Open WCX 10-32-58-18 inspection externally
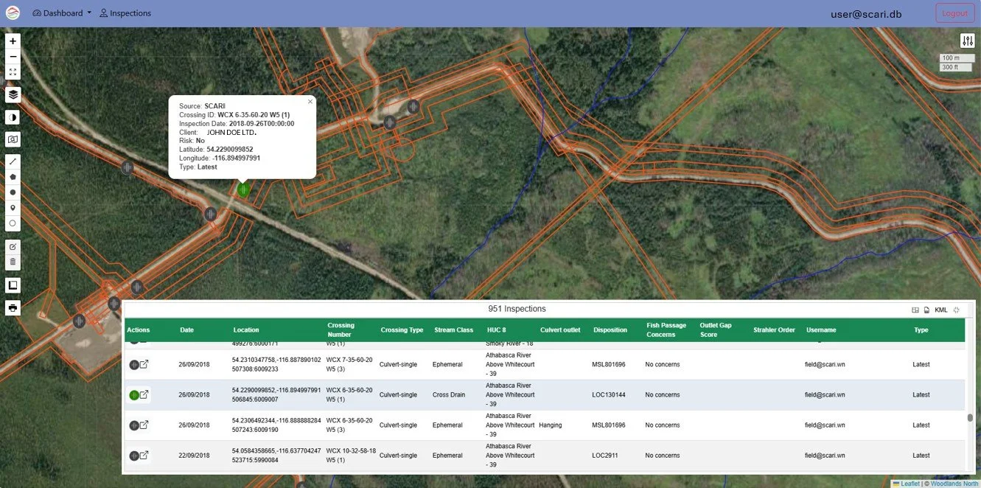981x488 pixels. tap(144, 455)
